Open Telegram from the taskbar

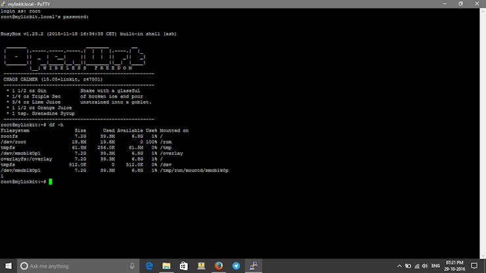pos(236,266)
